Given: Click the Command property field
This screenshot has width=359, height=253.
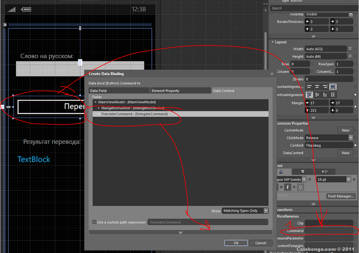Looking at the screenshot, I should 329,231.
